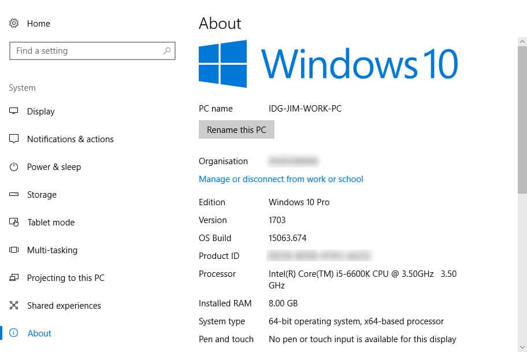Open the Storage settings page

[x=42, y=195]
